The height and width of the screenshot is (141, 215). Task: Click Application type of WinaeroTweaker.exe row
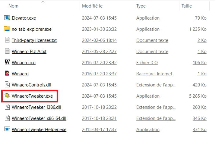click(x=148, y=96)
